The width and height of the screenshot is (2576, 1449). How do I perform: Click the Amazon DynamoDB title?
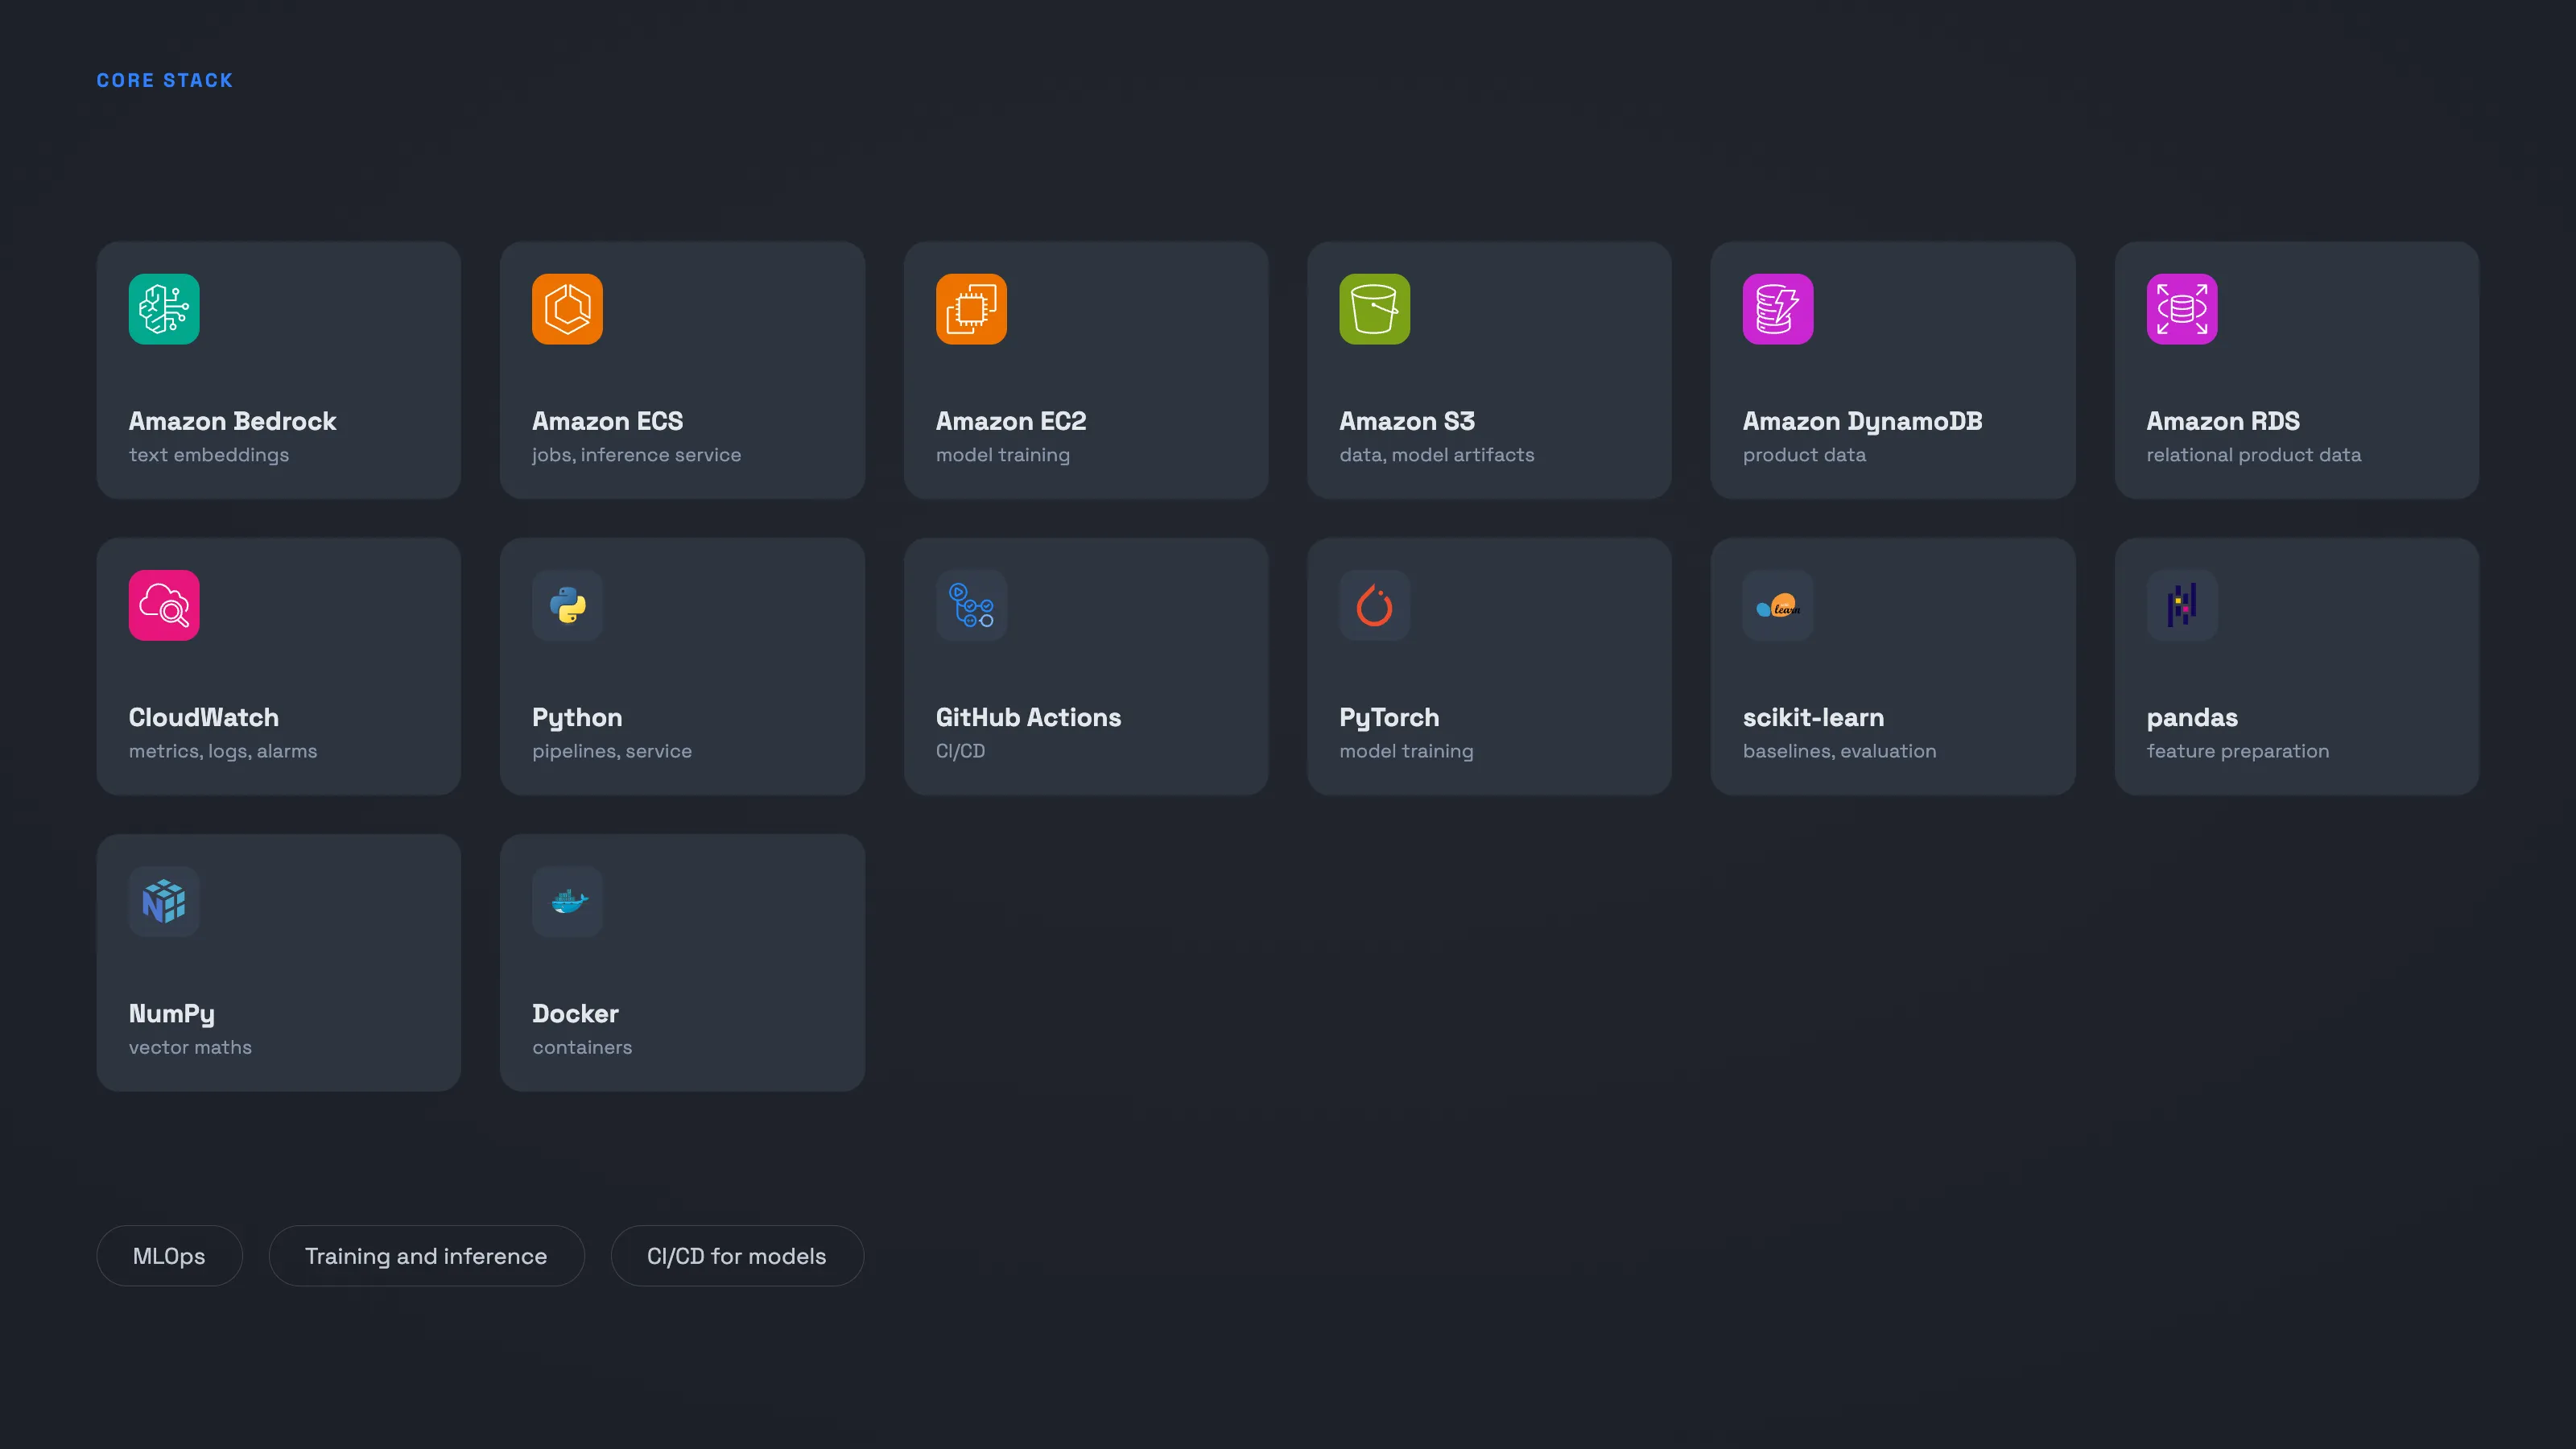pyautogui.click(x=1863, y=421)
